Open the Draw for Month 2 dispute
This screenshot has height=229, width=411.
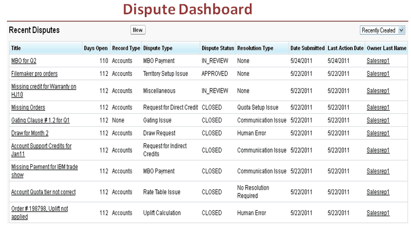30,133
